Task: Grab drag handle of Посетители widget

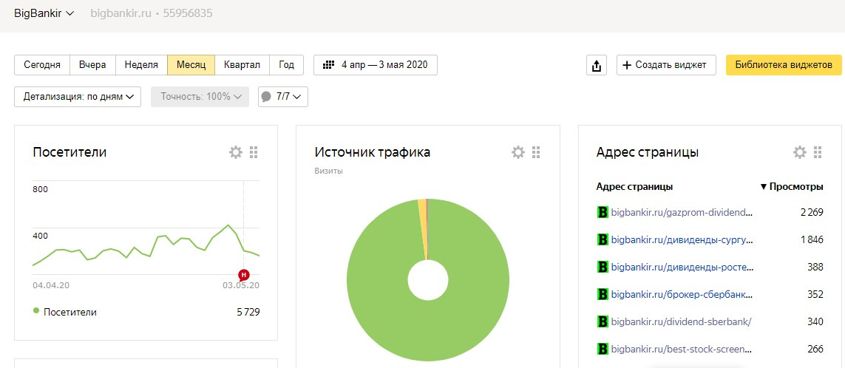Action: click(x=254, y=152)
